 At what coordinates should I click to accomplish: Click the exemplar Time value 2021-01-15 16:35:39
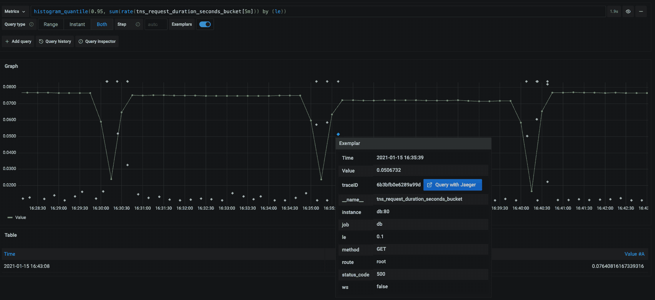(x=400, y=157)
